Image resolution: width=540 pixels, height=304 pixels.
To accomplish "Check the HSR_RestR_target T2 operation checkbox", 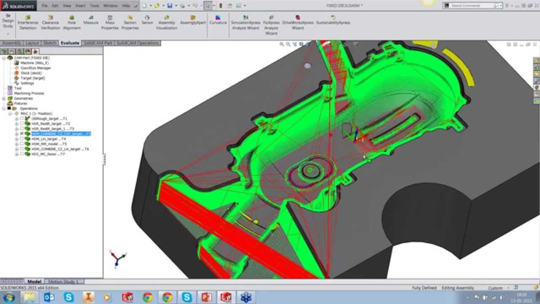I will (22, 124).
